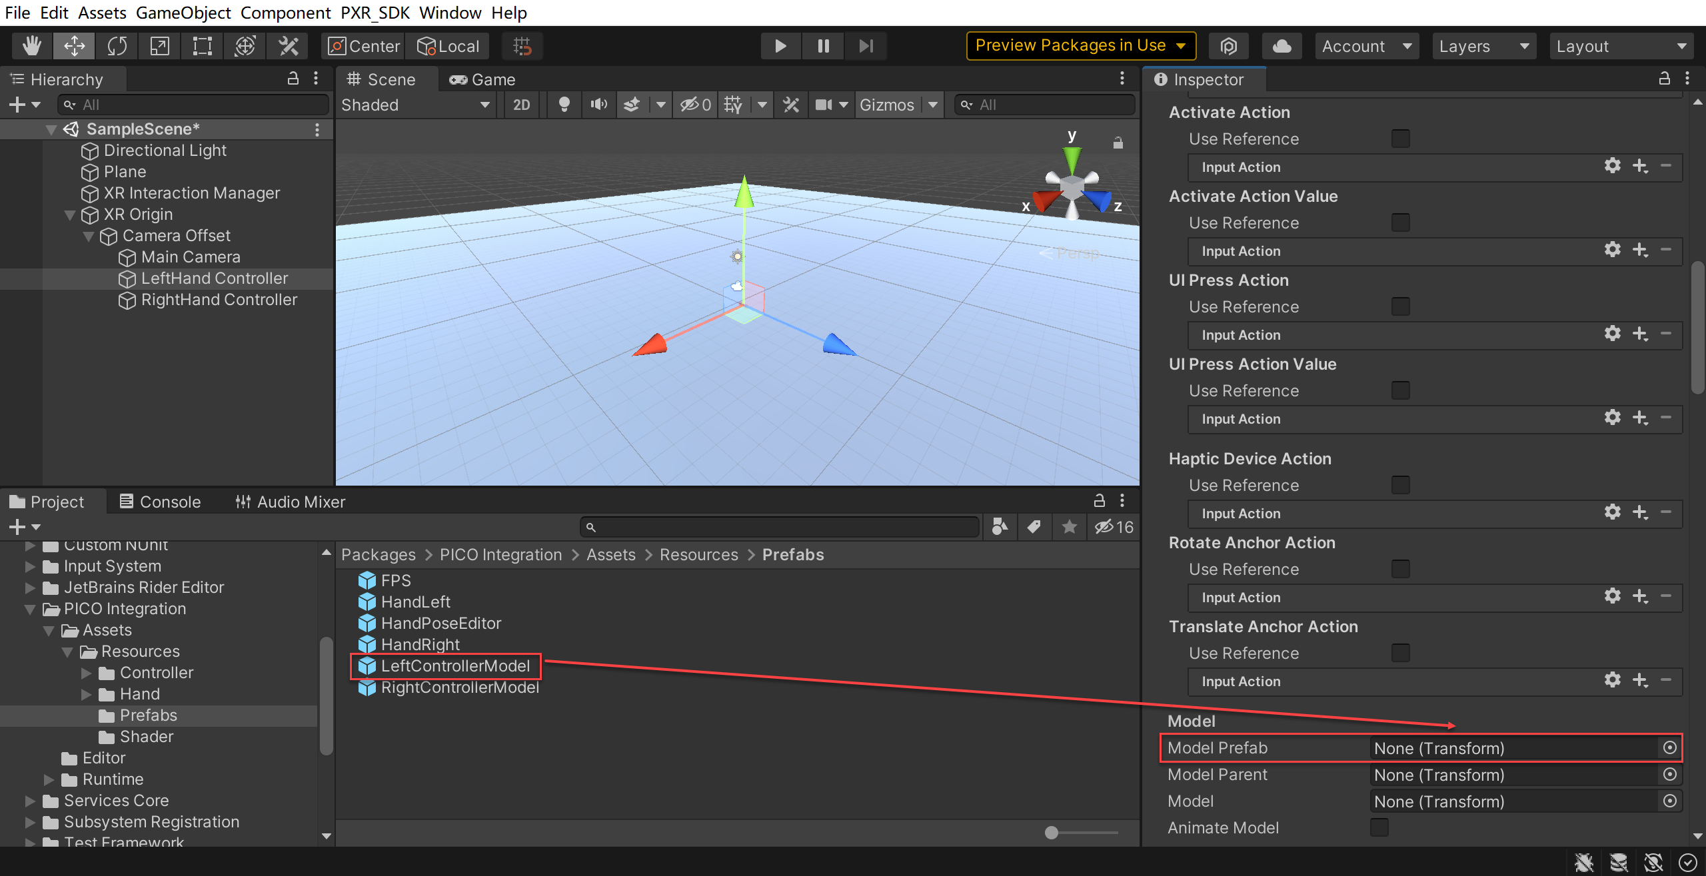The image size is (1706, 876).
Task: Toggle scene lighting bulb icon
Action: pos(564,105)
